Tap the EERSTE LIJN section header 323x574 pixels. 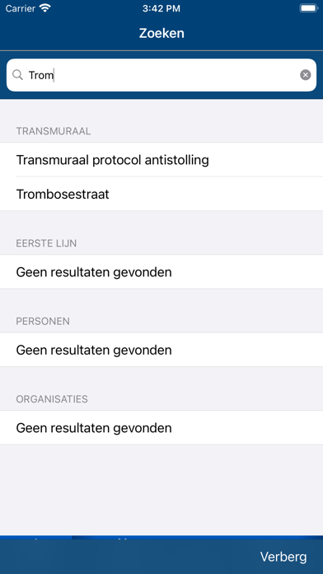[x=46, y=243]
